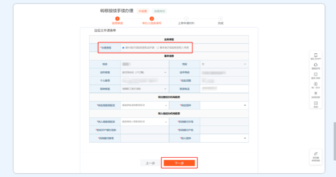Click the 出生日期 field

click(x=225, y=81)
